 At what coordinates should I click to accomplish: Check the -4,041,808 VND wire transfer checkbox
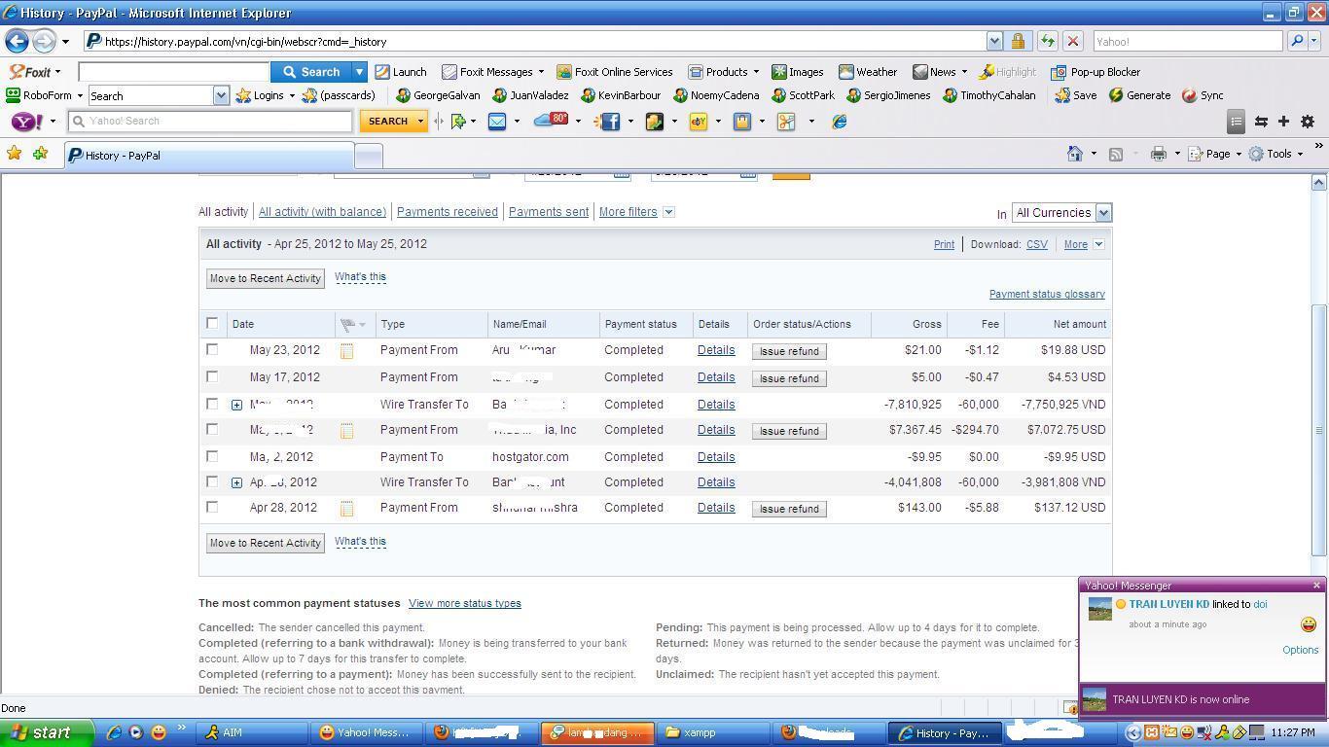coord(212,481)
